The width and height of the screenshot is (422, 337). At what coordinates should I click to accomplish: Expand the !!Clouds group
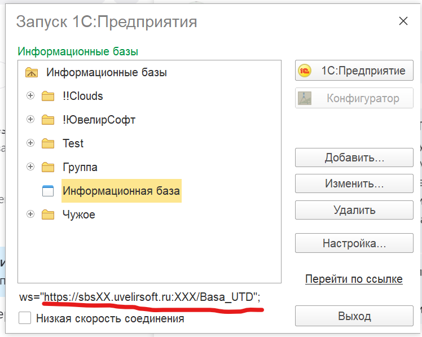(x=31, y=96)
